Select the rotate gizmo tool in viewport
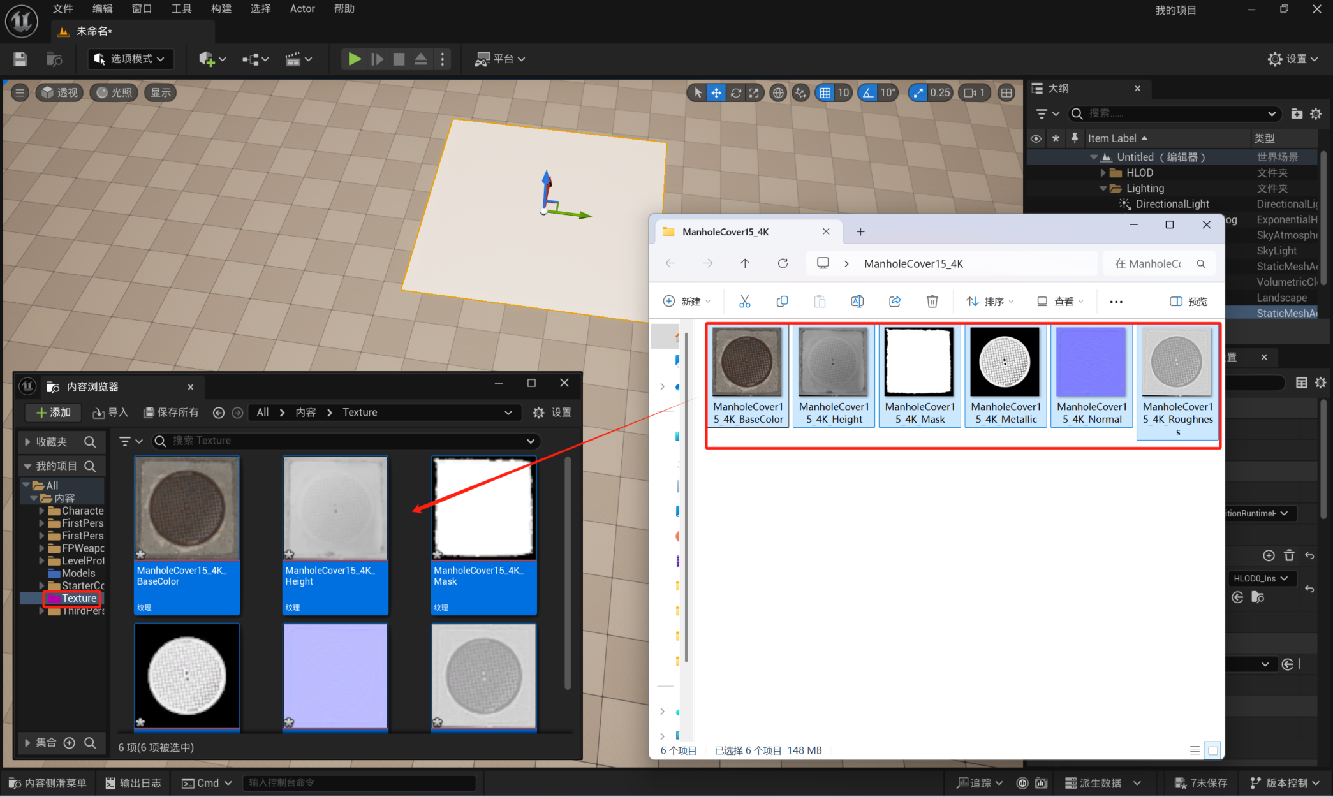 [x=735, y=93]
